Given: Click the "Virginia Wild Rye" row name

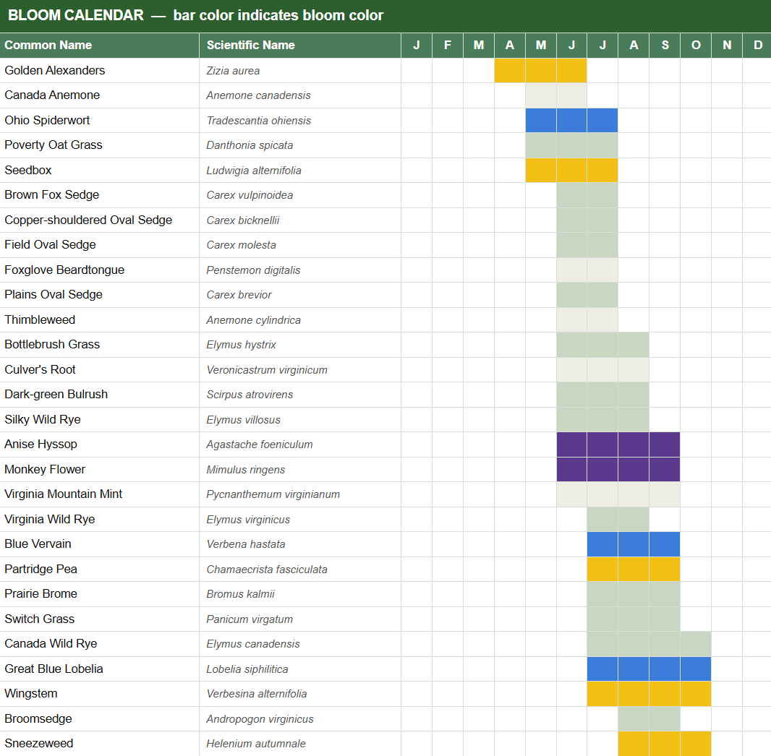Looking at the screenshot, I should (x=50, y=519).
